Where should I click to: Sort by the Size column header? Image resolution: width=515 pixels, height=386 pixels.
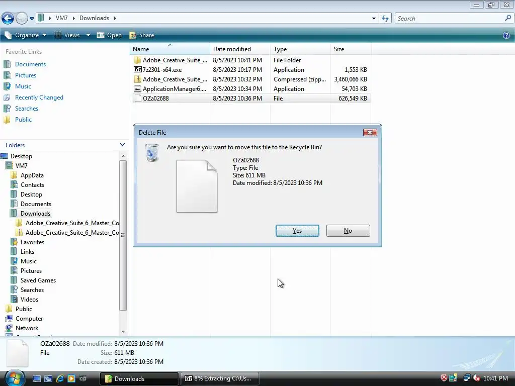tap(351, 49)
